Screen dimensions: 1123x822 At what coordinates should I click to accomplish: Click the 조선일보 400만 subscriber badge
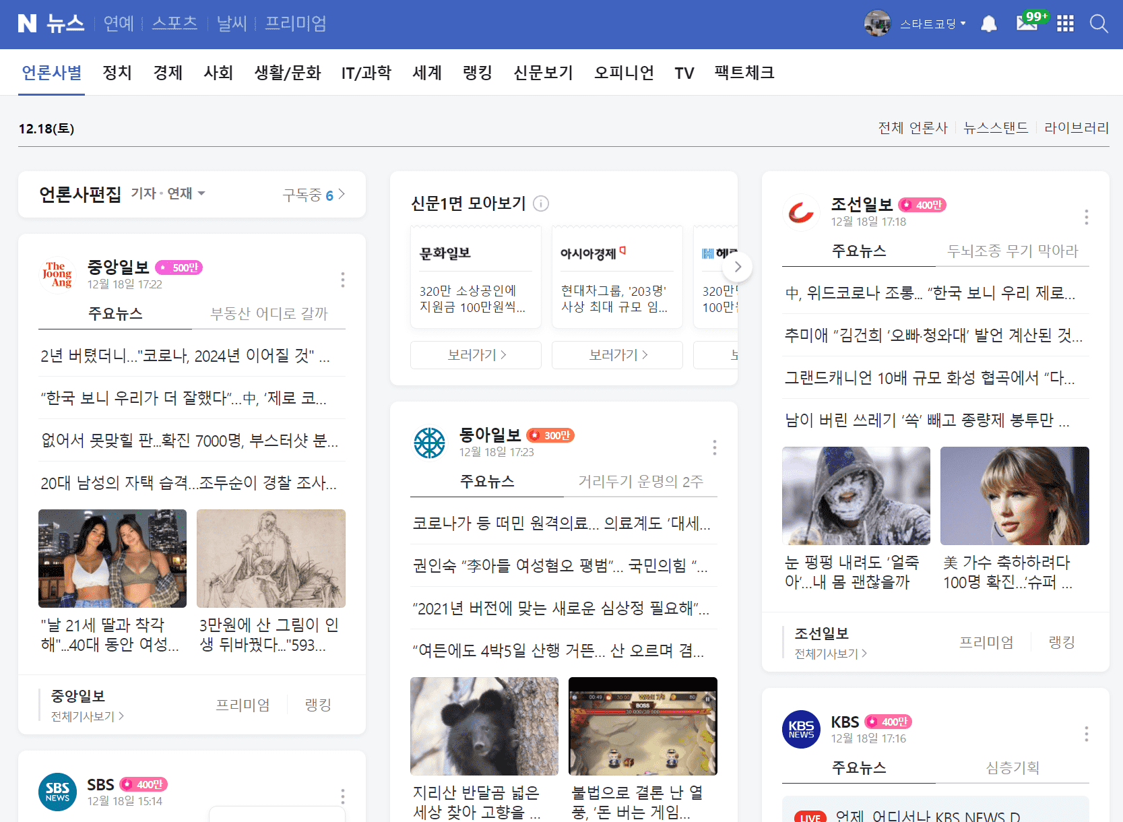coord(922,205)
